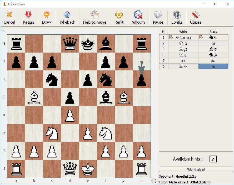Open Help to move
This screenshot has width=234, height=185.
[x=94, y=18]
